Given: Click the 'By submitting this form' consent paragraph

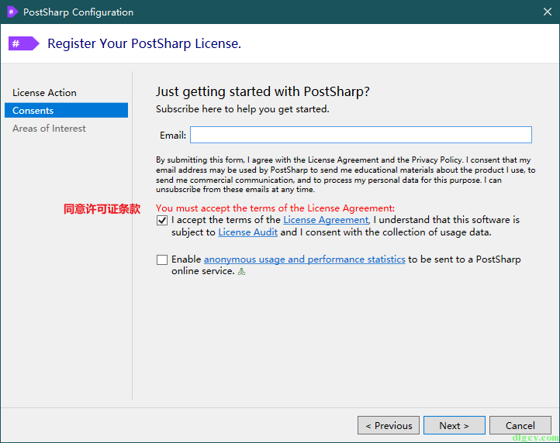Looking at the screenshot, I should pos(345,175).
